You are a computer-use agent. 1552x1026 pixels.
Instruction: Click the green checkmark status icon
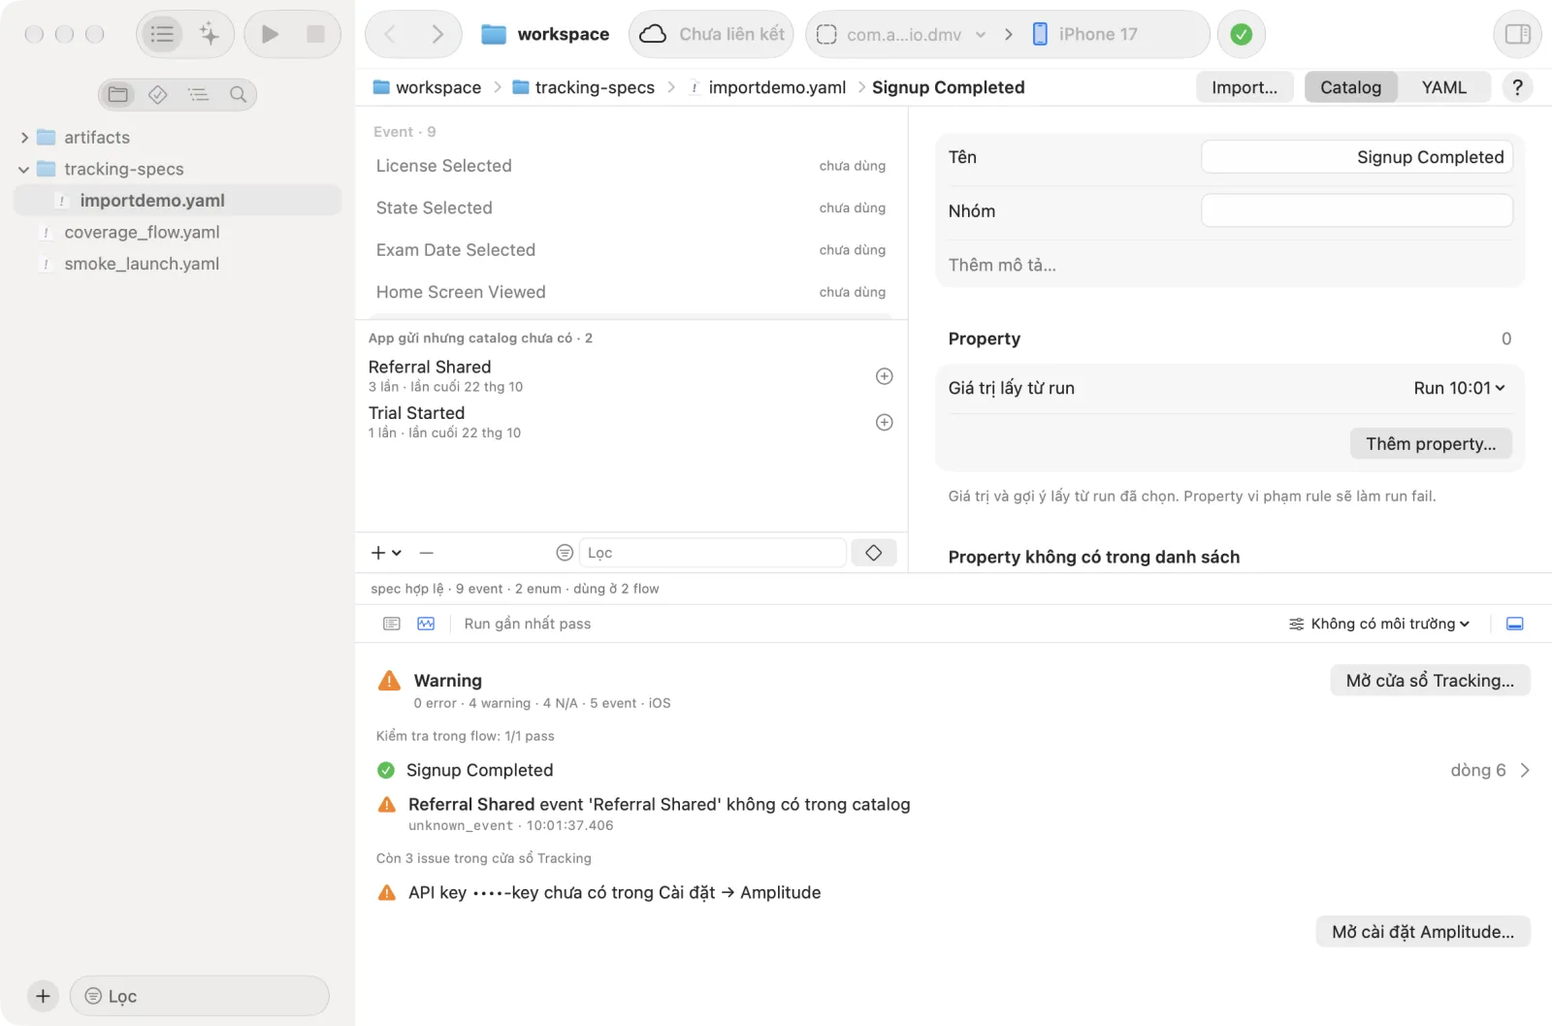(x=1241, y=34)
